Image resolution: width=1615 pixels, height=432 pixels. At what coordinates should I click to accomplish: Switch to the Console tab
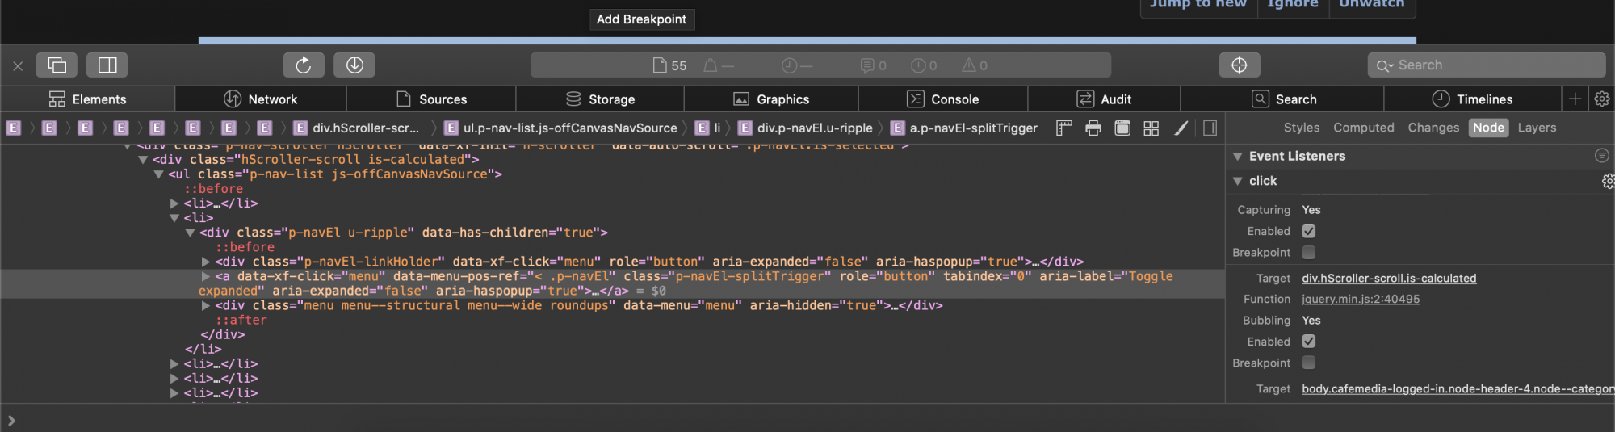point(943,99)
